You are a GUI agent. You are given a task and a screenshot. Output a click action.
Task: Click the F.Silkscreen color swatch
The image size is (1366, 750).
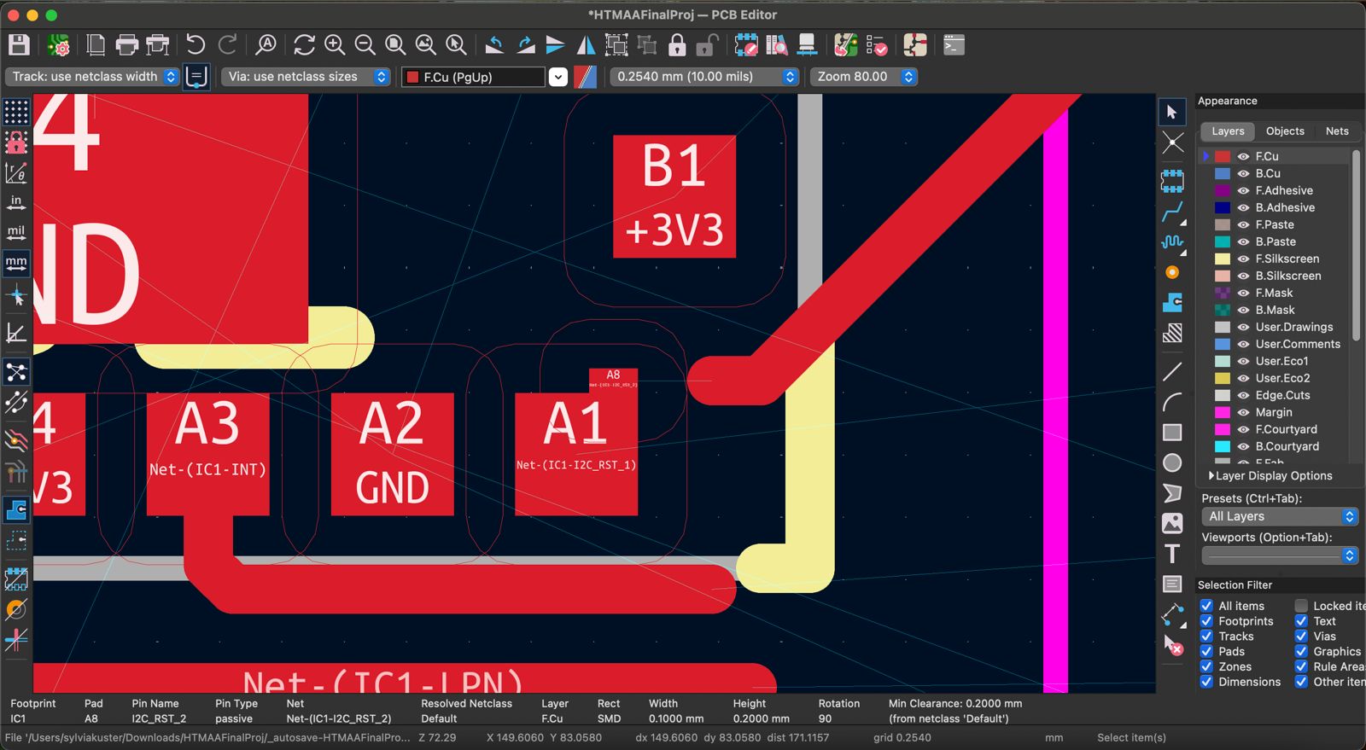click(x=1223, y=259)
